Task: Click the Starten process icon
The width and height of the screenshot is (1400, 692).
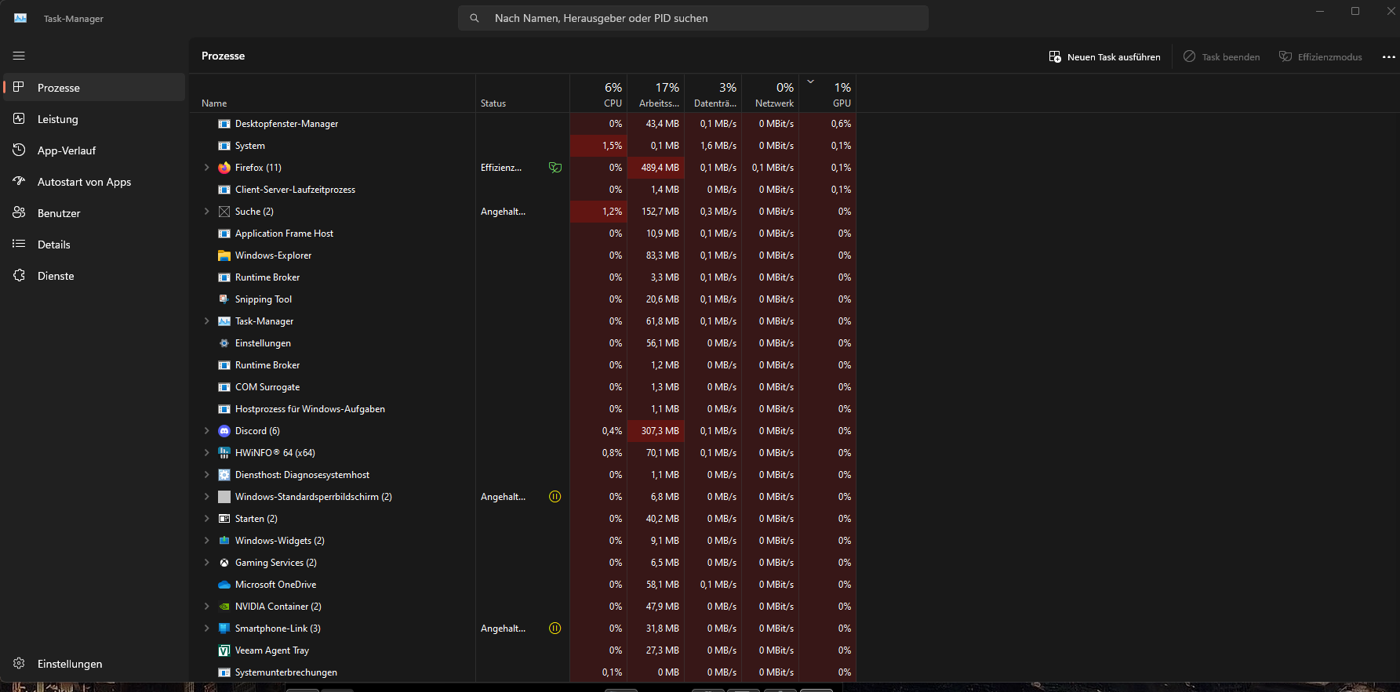Action: 224,519
